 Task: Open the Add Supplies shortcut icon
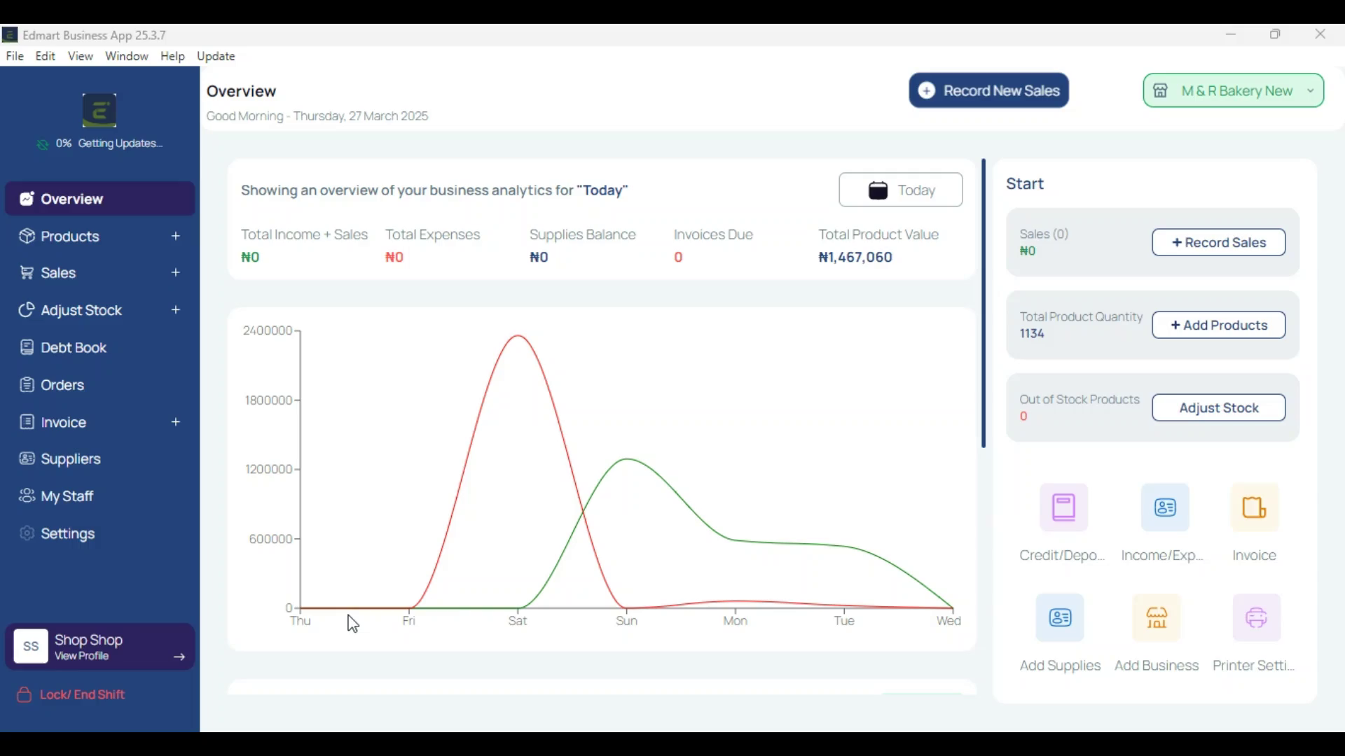coord(1060,618)
